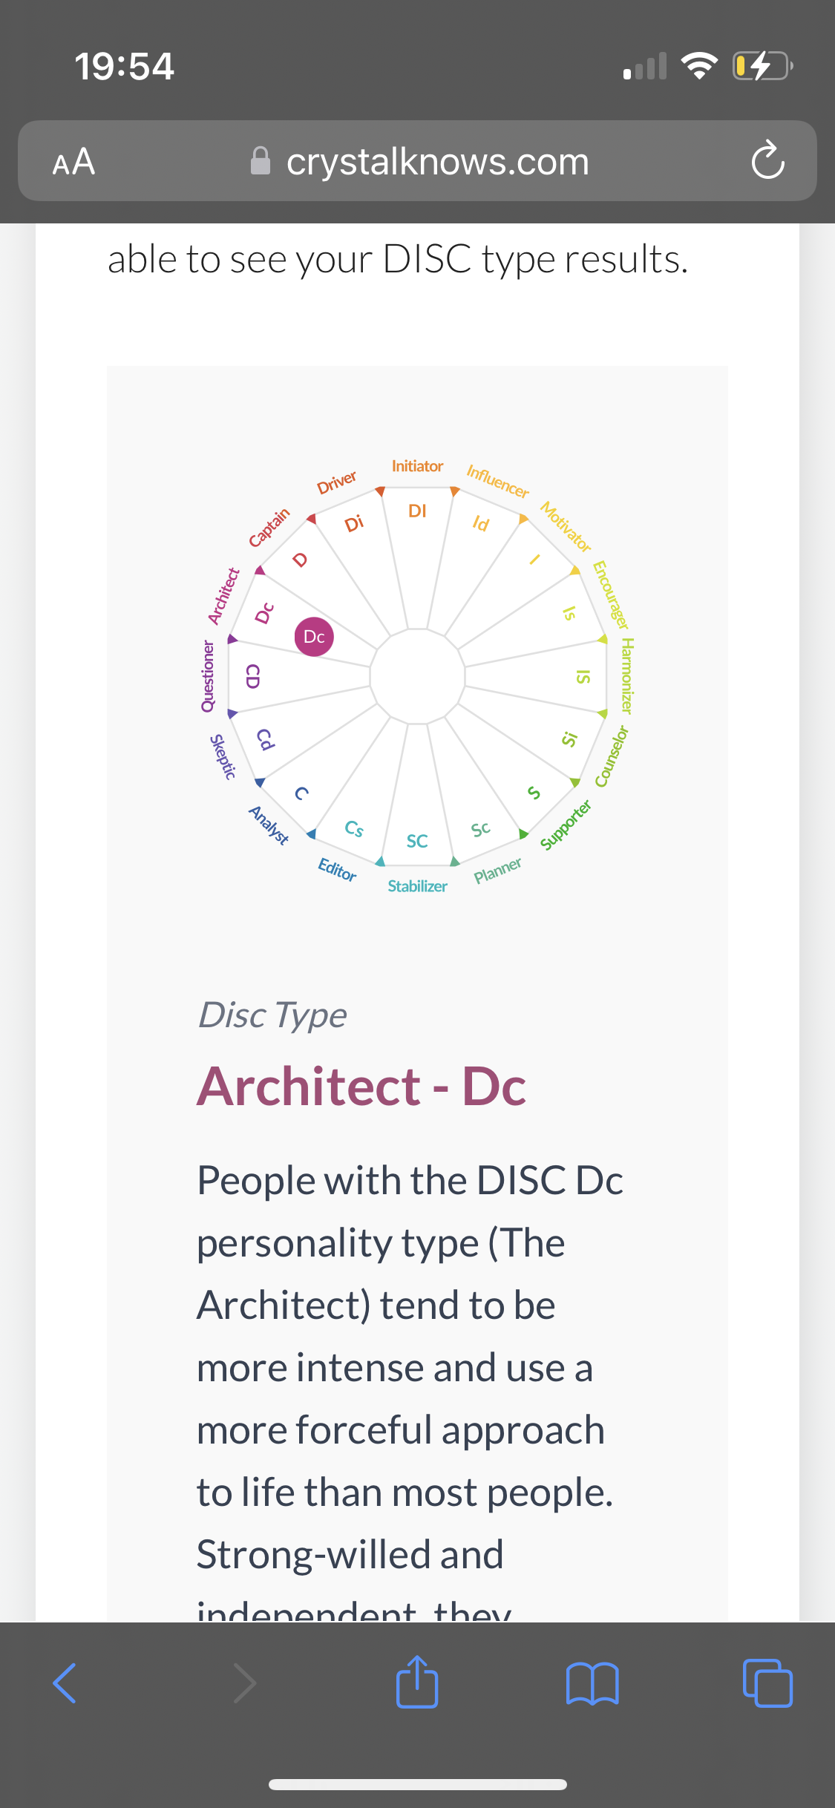This screenshot has height=1808, width=835.
Task: Tap the Supporter label on wheel
Action: 565,825
